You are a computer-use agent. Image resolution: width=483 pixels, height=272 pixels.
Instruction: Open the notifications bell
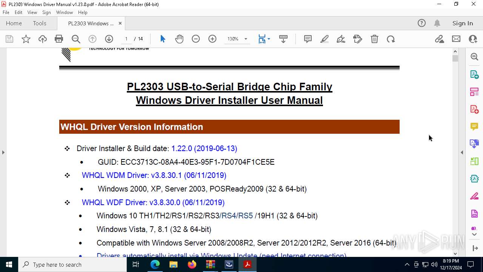point(437,23)
